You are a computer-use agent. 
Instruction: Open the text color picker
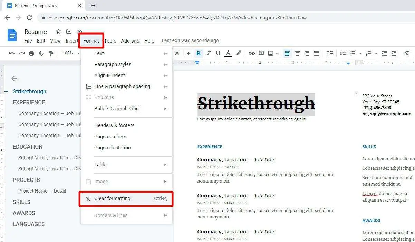pos(228,53)
